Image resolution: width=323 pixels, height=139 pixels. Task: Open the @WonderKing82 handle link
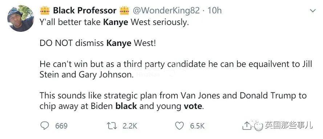point(166,10)
